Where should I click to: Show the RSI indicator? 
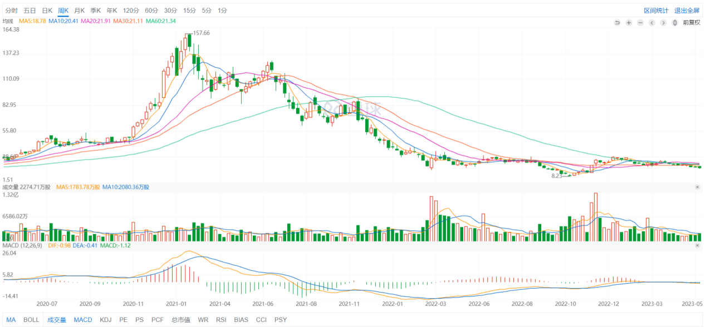221,320
